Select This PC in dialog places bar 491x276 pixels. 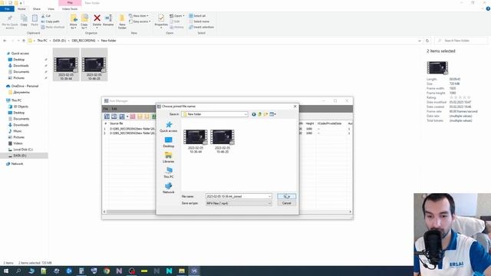(x=169, y=172)
